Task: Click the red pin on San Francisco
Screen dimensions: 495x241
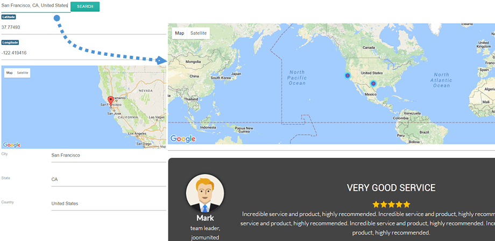Action: pyautogui.click(x=110, y=100)
